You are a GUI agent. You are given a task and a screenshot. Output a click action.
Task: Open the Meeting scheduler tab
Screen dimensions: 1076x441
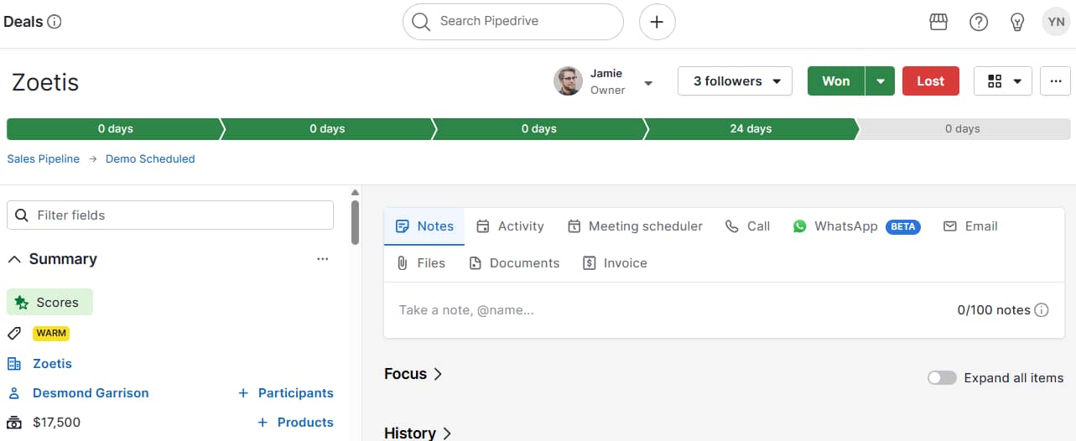(x=635, y=226)
